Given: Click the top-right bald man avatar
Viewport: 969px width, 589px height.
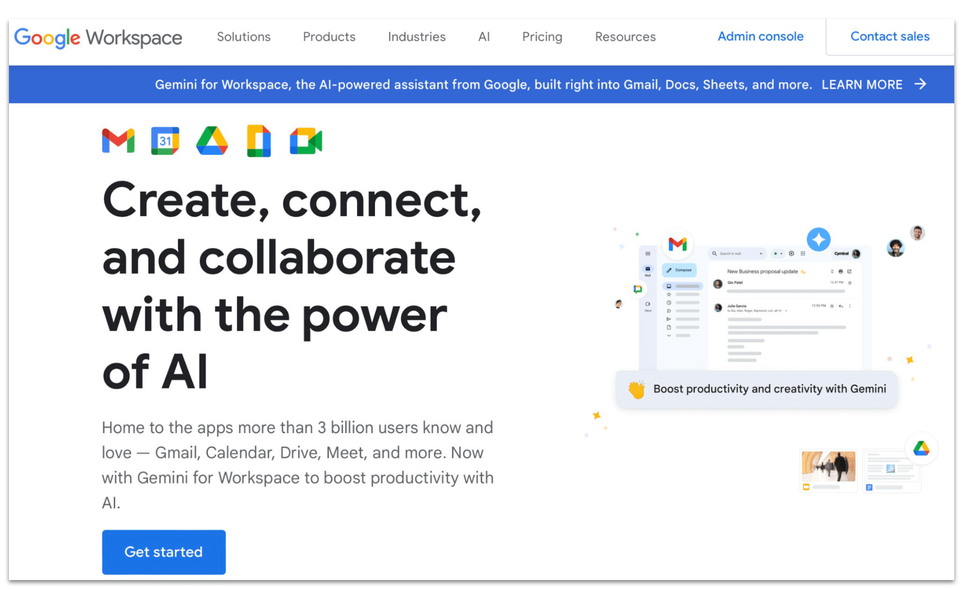Looking at the screenshot, I should [x=917, y=233].
